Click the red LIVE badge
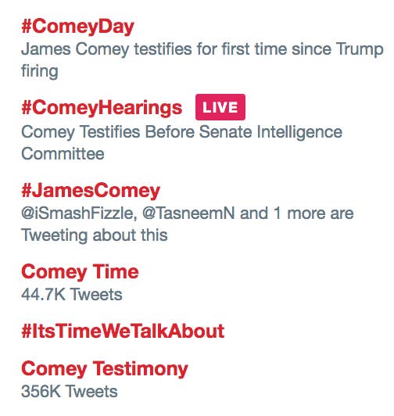Screen dimensions: 394x416 pyautogui.click(x=220, y=107)
